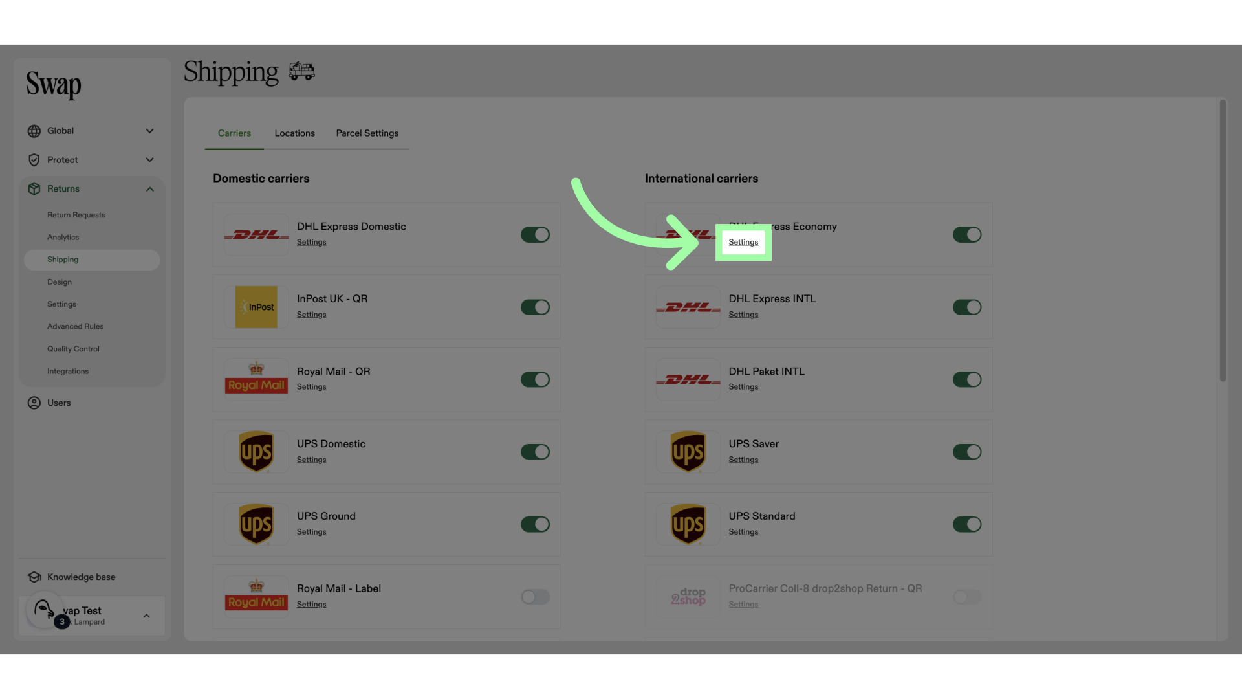
Task: Click the shipping truck icon beside title
Action: point(301,71)
